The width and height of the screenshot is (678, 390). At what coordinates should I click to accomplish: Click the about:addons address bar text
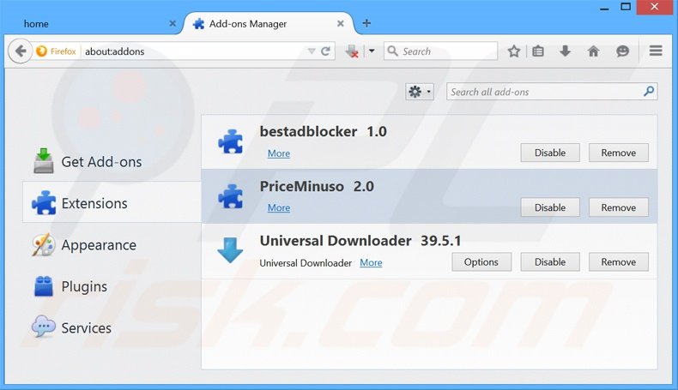115,51
